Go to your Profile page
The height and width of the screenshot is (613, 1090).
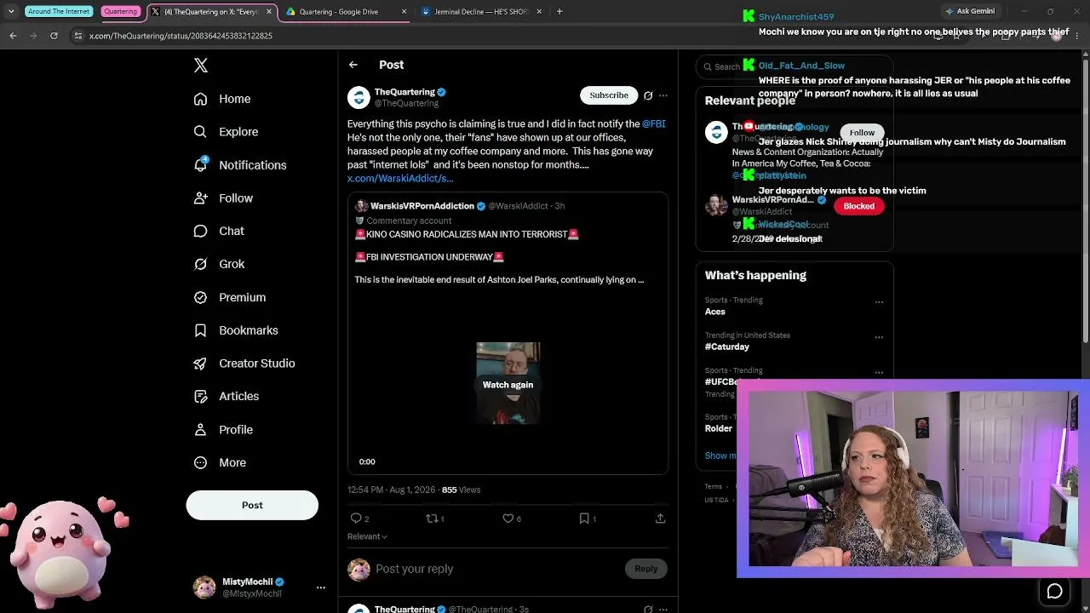[x=223, y=430]
